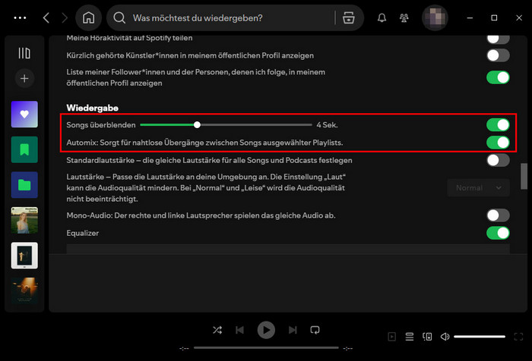The width and height of the screenshot is (532, 361).
Task: Click the plus create playlist button
Action: [24, 78]
